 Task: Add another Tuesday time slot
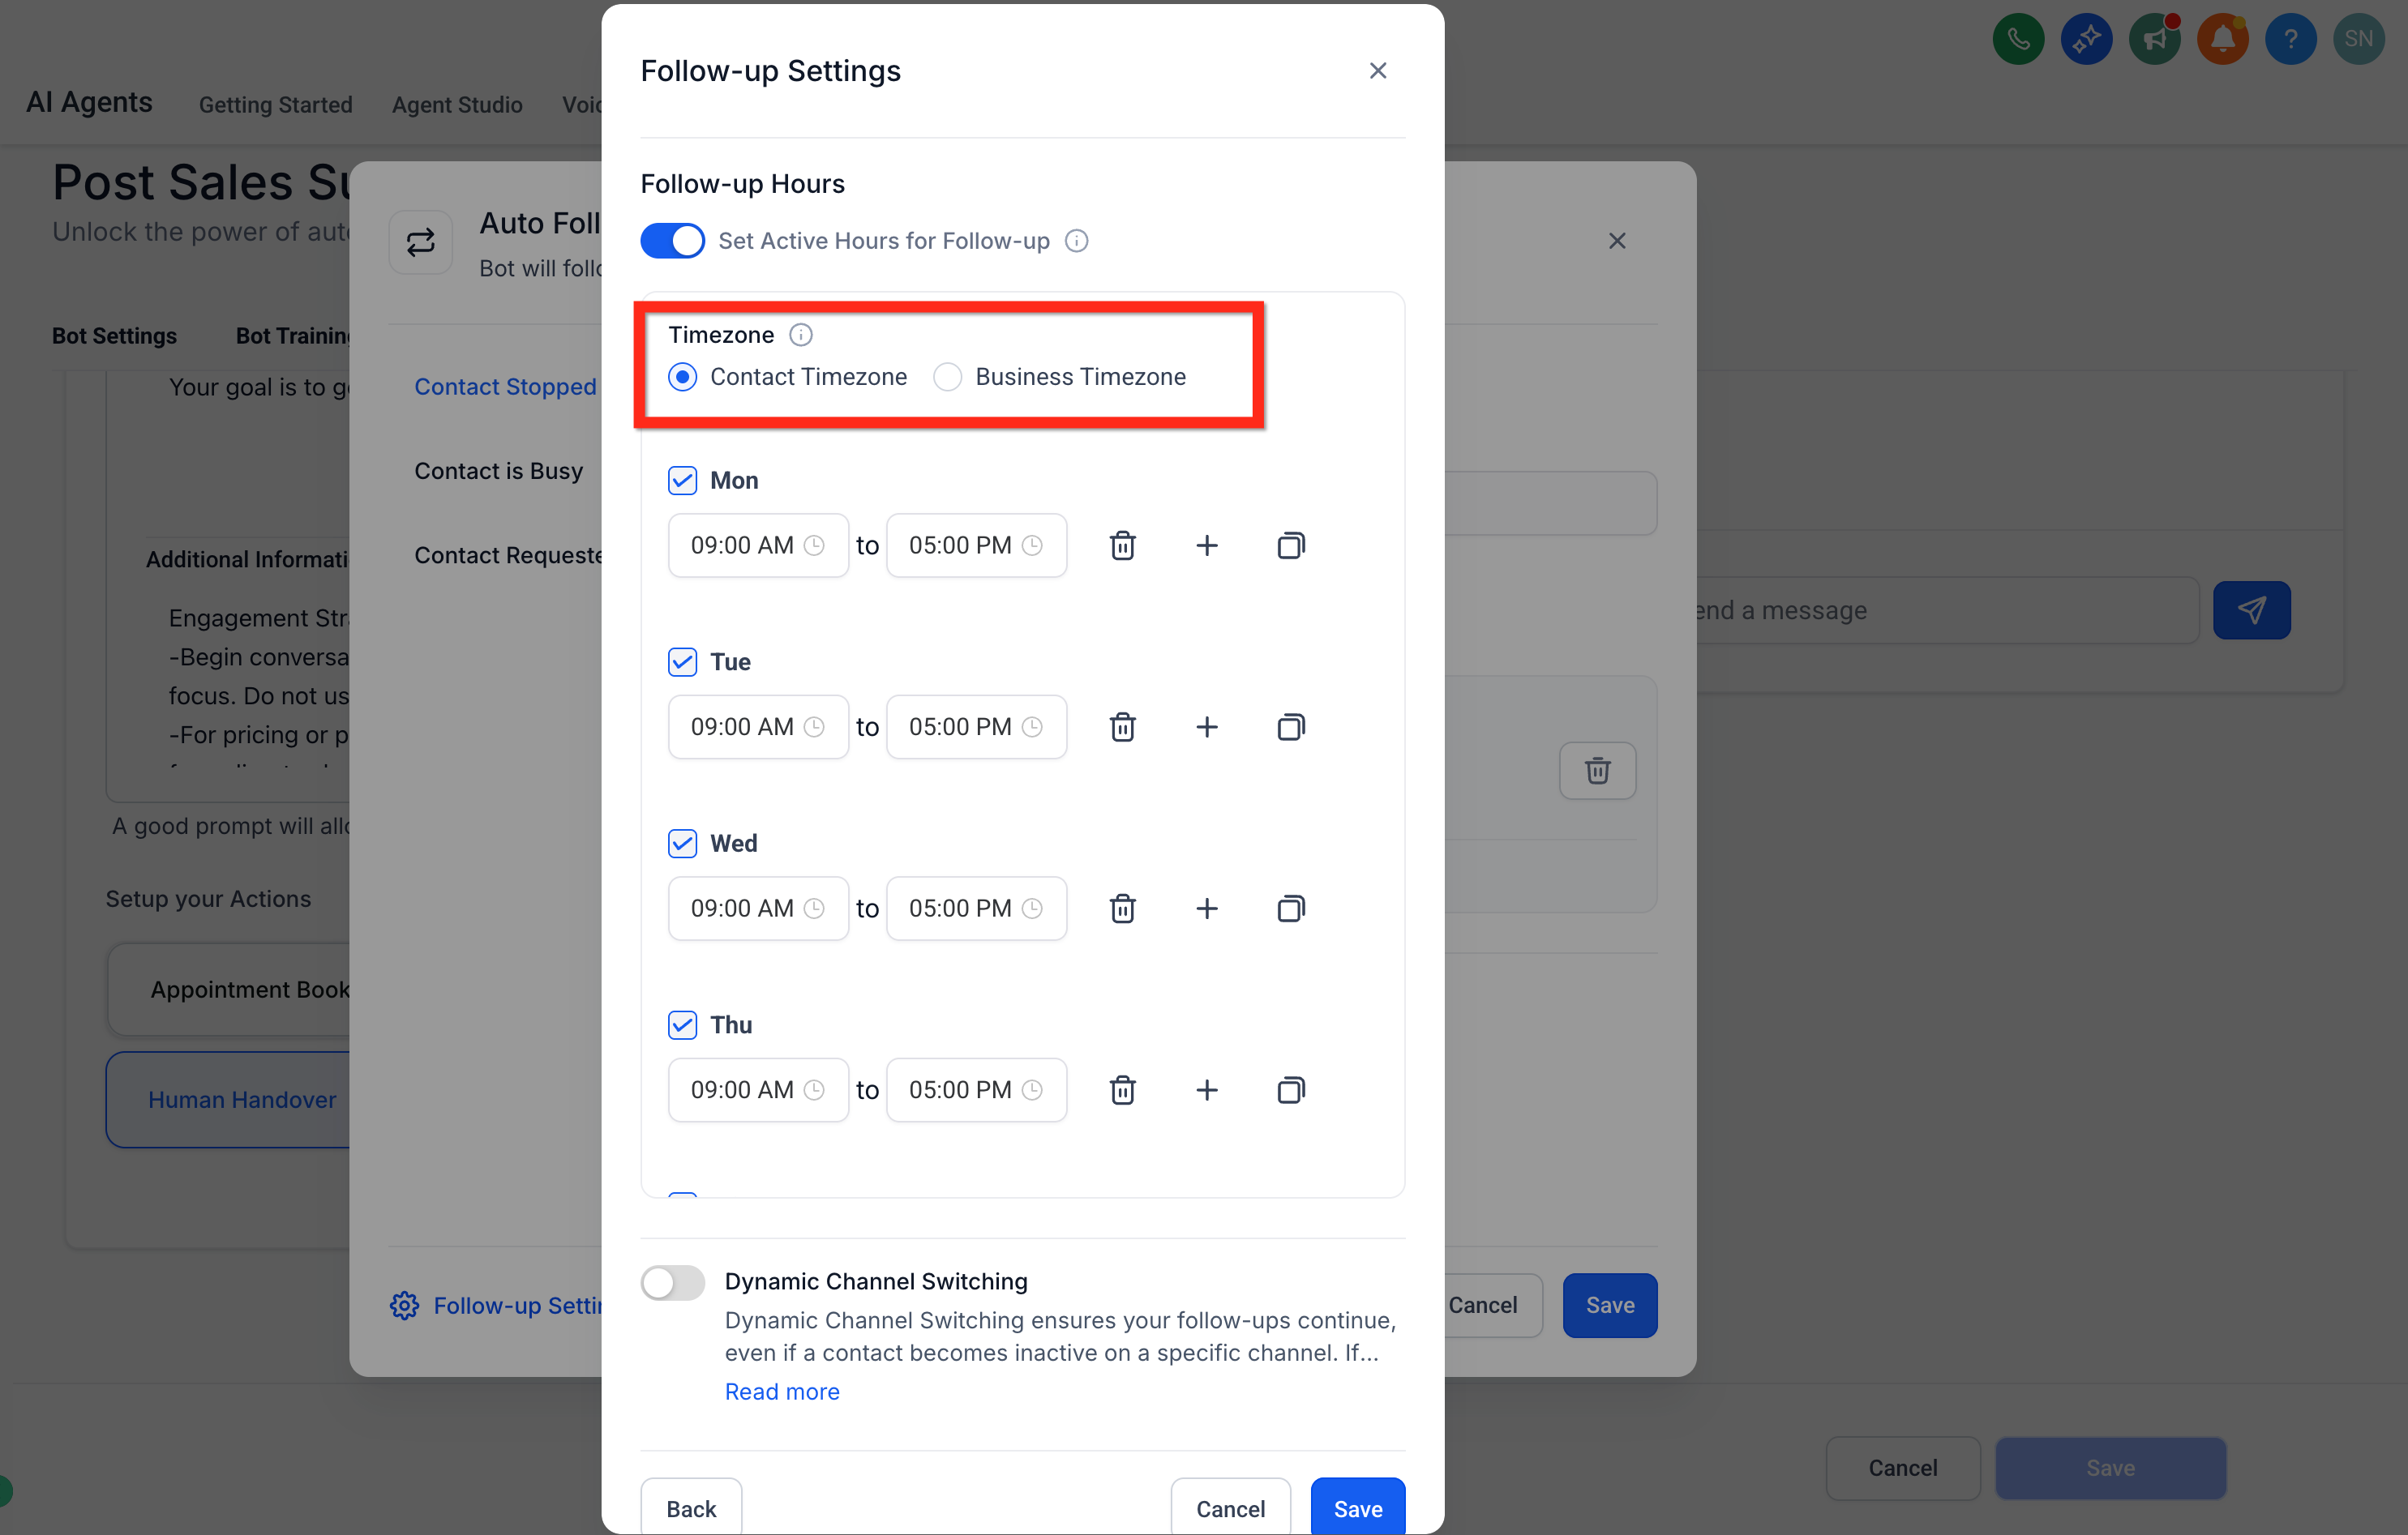(1207, 726)
